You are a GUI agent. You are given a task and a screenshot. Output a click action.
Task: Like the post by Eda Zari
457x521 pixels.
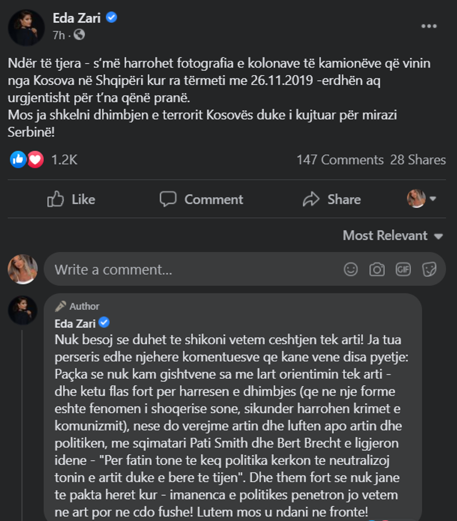(71, 200)
